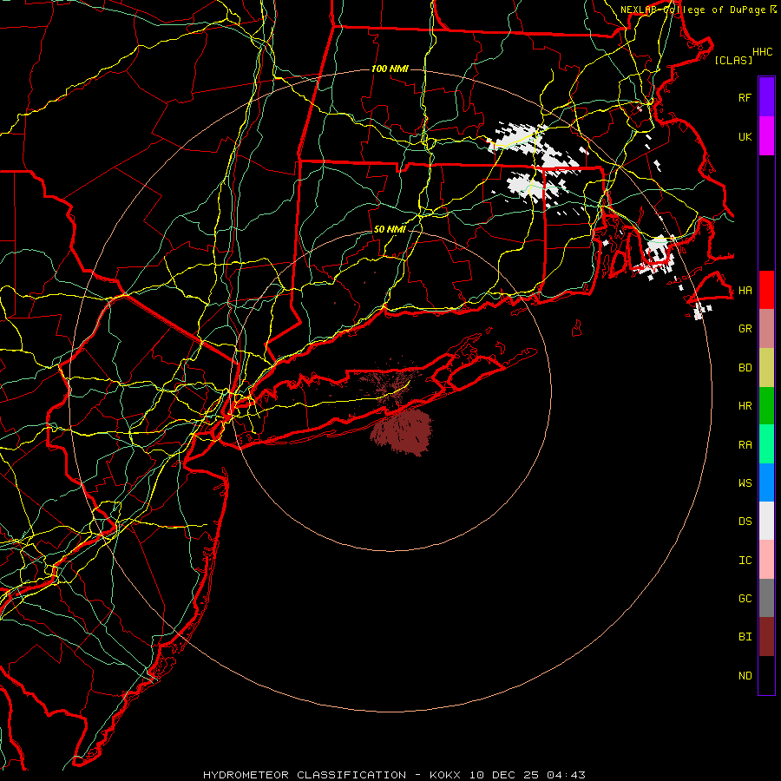Image resolution: width=781 pixels, height=781 pixels.
Task: Click the HHC product label
Action: coord(763,52)
